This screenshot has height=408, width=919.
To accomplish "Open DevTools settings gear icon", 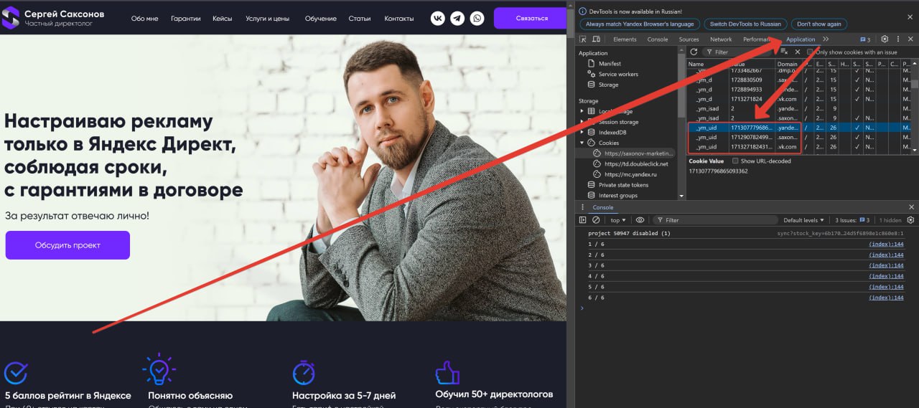I will (885, 39).
